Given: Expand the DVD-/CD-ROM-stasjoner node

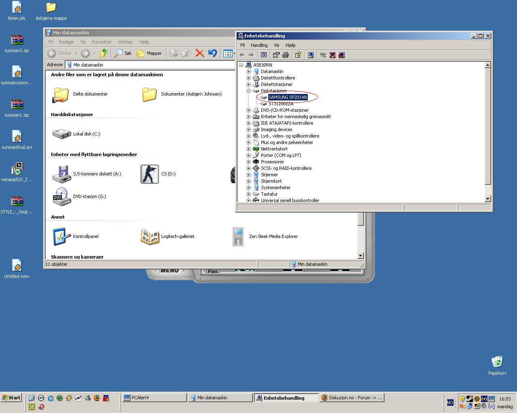Looking at the screenshot, I should pyautogui.click(x=249, y=110).
